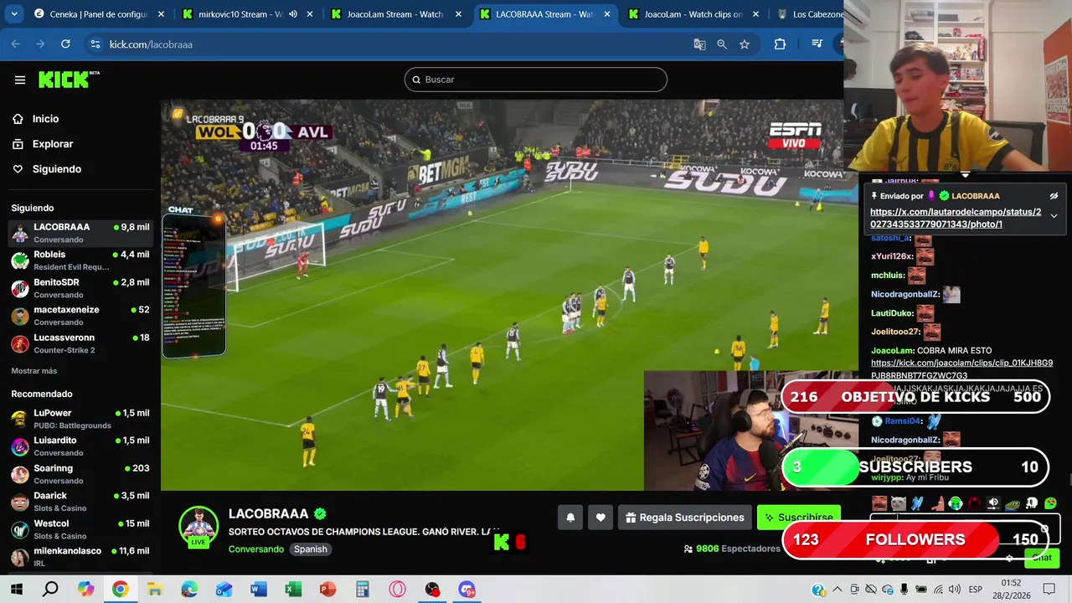Expand following list with Mostrar más
The width and height of the screenshot is (1072, 603).
pos(34,371)
